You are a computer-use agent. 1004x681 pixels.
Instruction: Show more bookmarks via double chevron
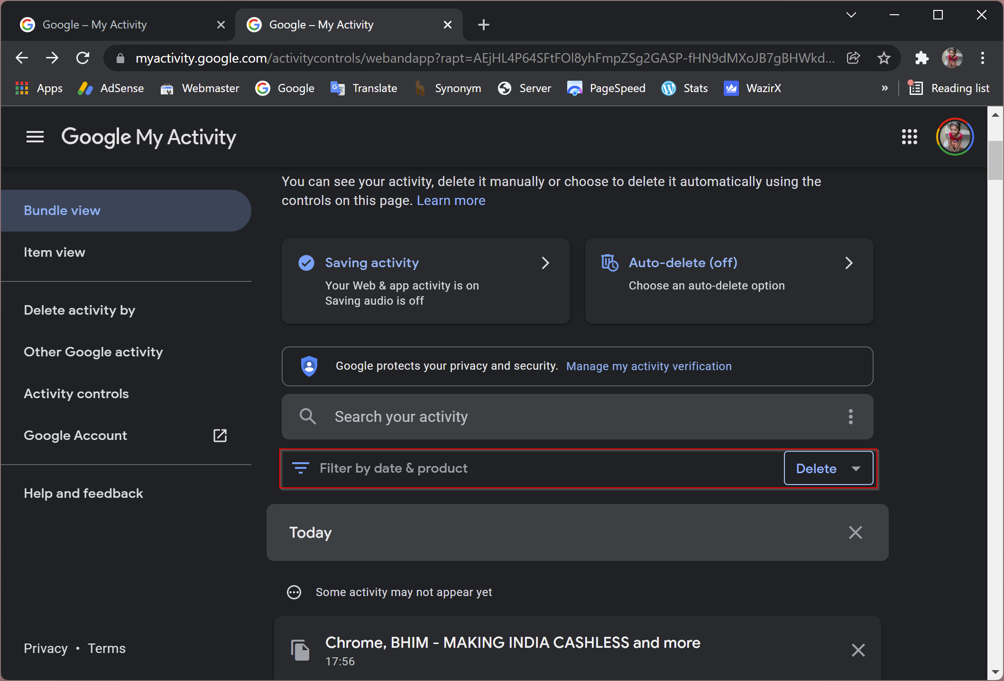(884, 88)
